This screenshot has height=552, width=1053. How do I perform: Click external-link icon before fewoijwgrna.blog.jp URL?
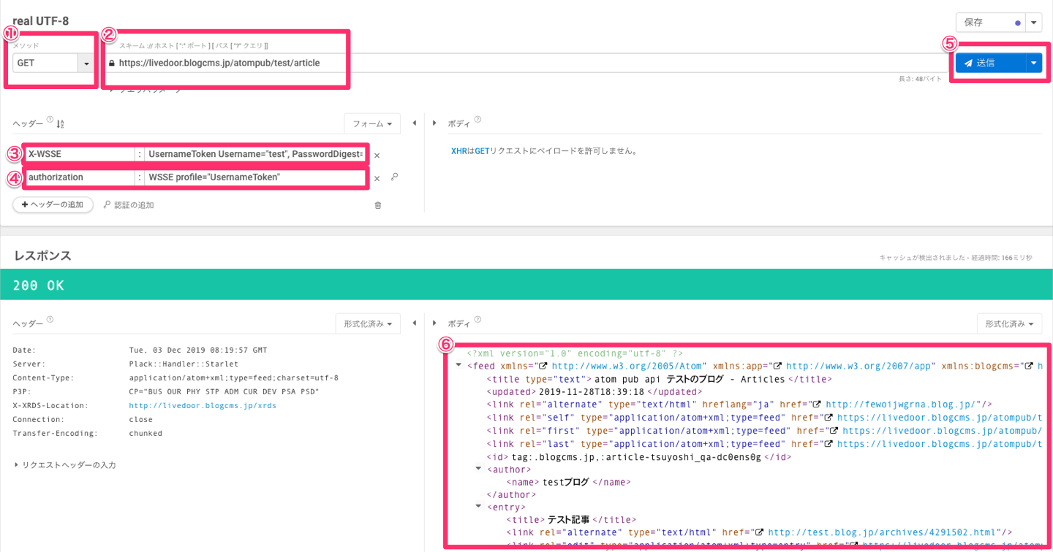(818, 404)
